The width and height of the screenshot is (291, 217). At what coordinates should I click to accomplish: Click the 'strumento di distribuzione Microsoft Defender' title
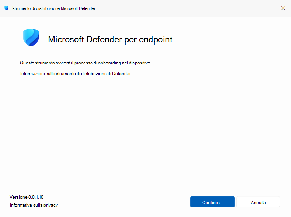54,8
